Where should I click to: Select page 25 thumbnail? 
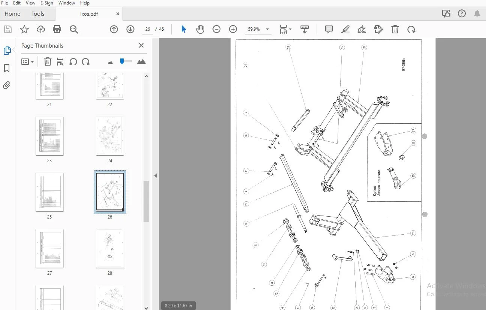click(49, 192)
